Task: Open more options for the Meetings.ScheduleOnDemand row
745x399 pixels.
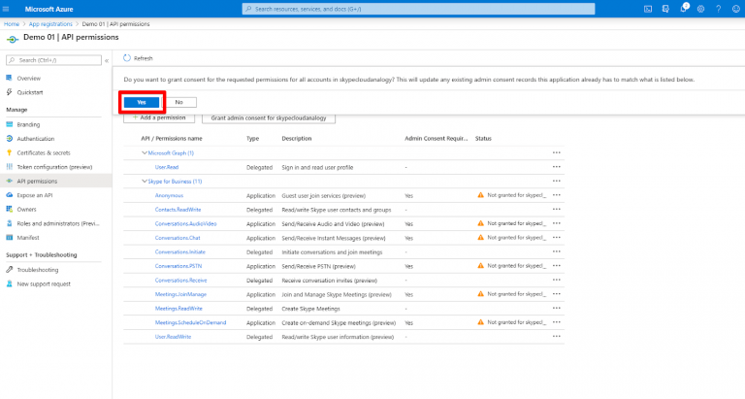Action: coord(557,322)
